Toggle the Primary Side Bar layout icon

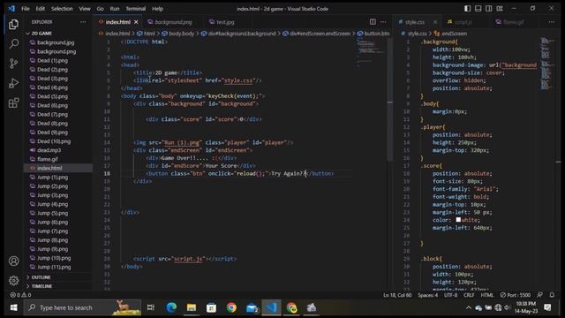tap(467, 8)
